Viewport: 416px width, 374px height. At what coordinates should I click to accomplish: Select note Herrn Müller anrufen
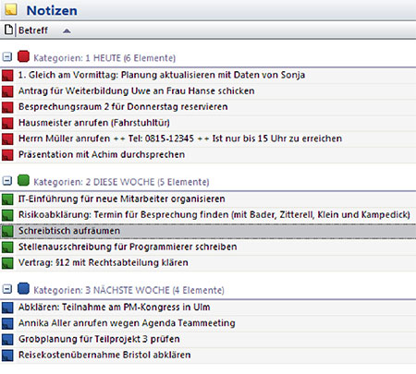click(208, 139)
